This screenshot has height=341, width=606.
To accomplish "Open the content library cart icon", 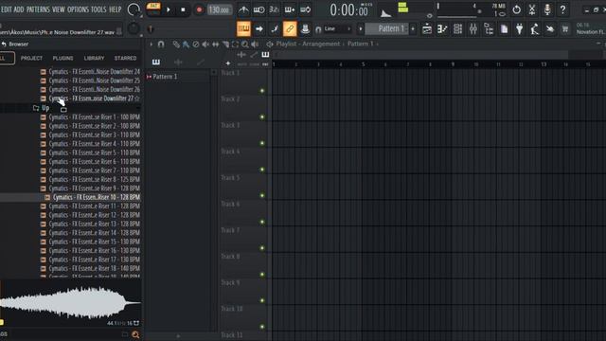I will coord(565,29).
